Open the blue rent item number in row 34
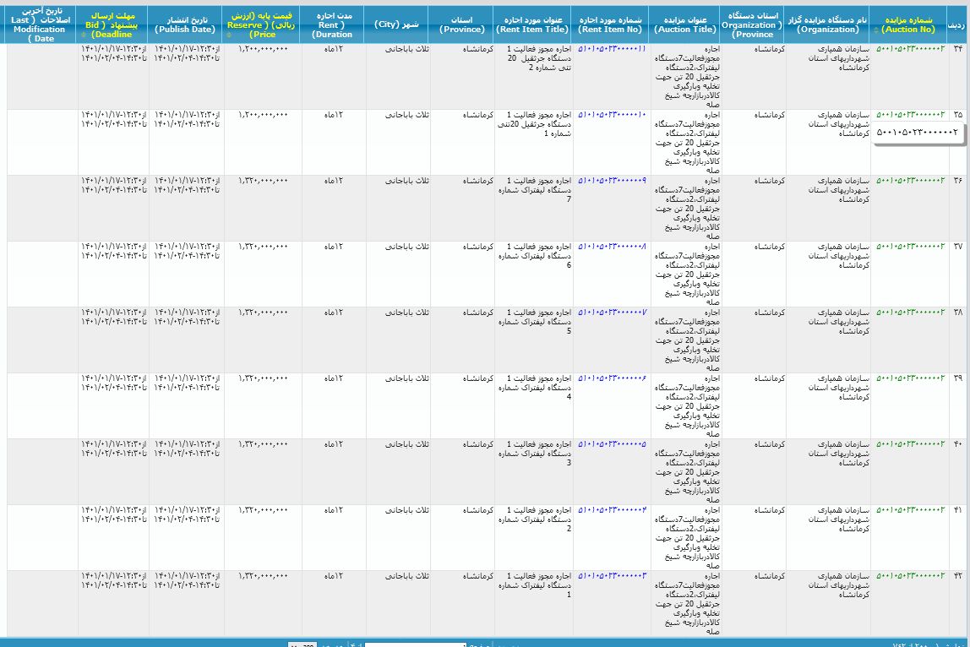970x647 pixels. [612, 49]
